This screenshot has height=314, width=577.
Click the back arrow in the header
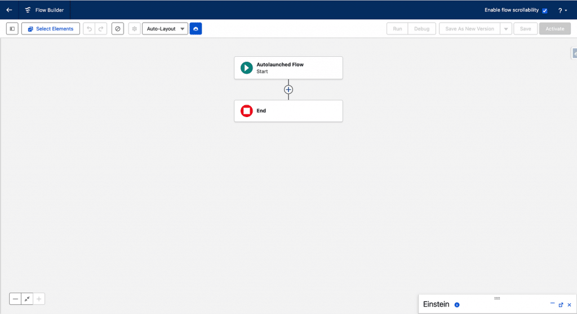pos(9,10)
